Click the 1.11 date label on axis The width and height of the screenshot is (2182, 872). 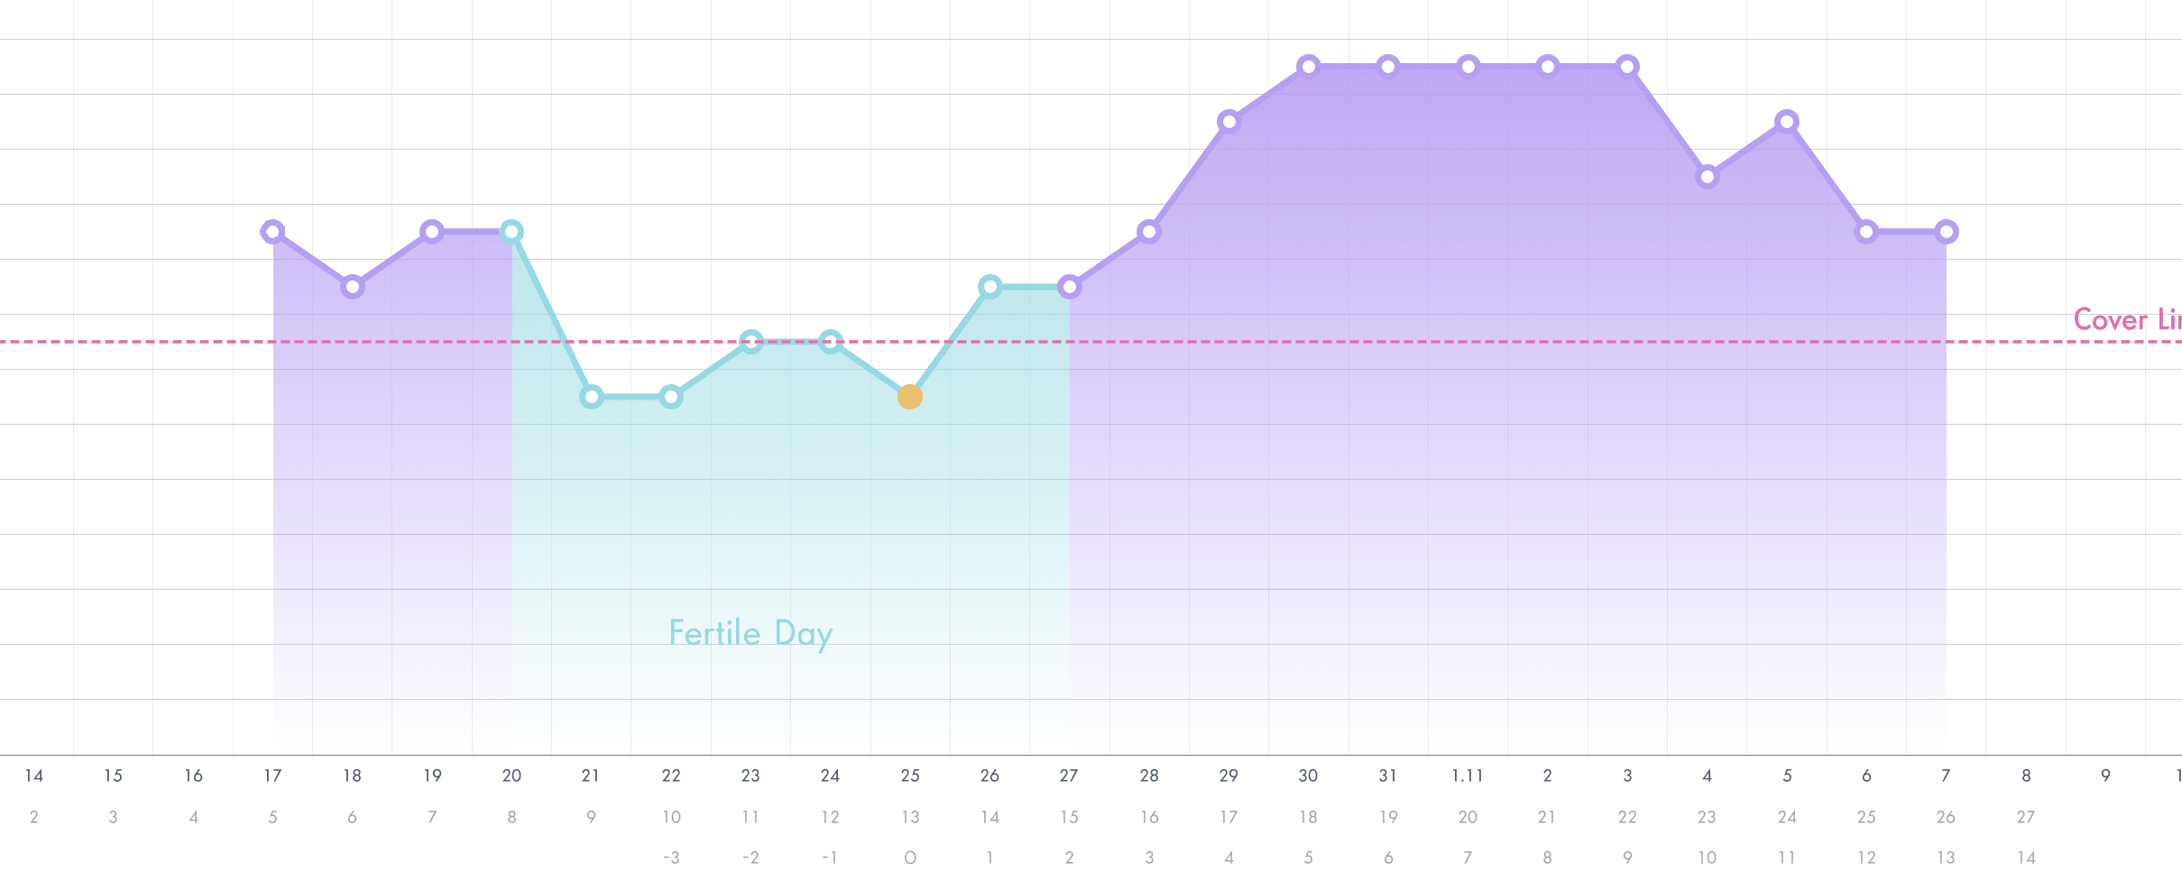coord(1468,776)
